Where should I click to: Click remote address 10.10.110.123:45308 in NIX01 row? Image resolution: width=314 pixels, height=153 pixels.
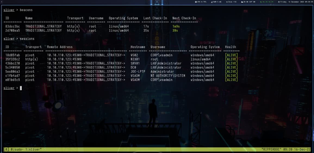[64, 59]
